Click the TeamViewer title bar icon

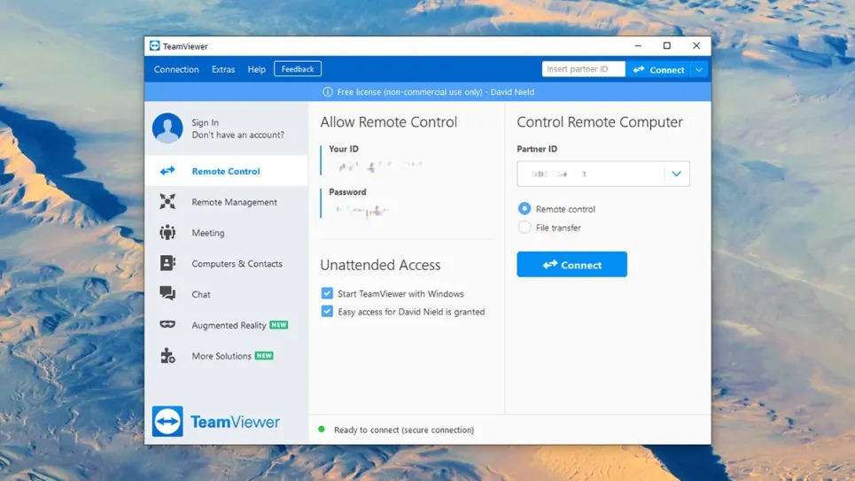155,46
